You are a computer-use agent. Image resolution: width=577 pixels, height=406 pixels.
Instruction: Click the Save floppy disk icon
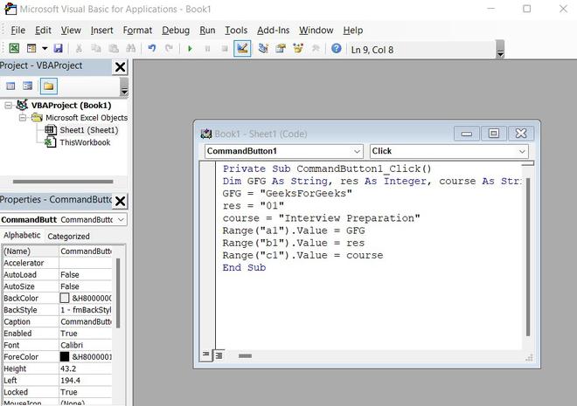pyautogui.click(x=58, y=48)
